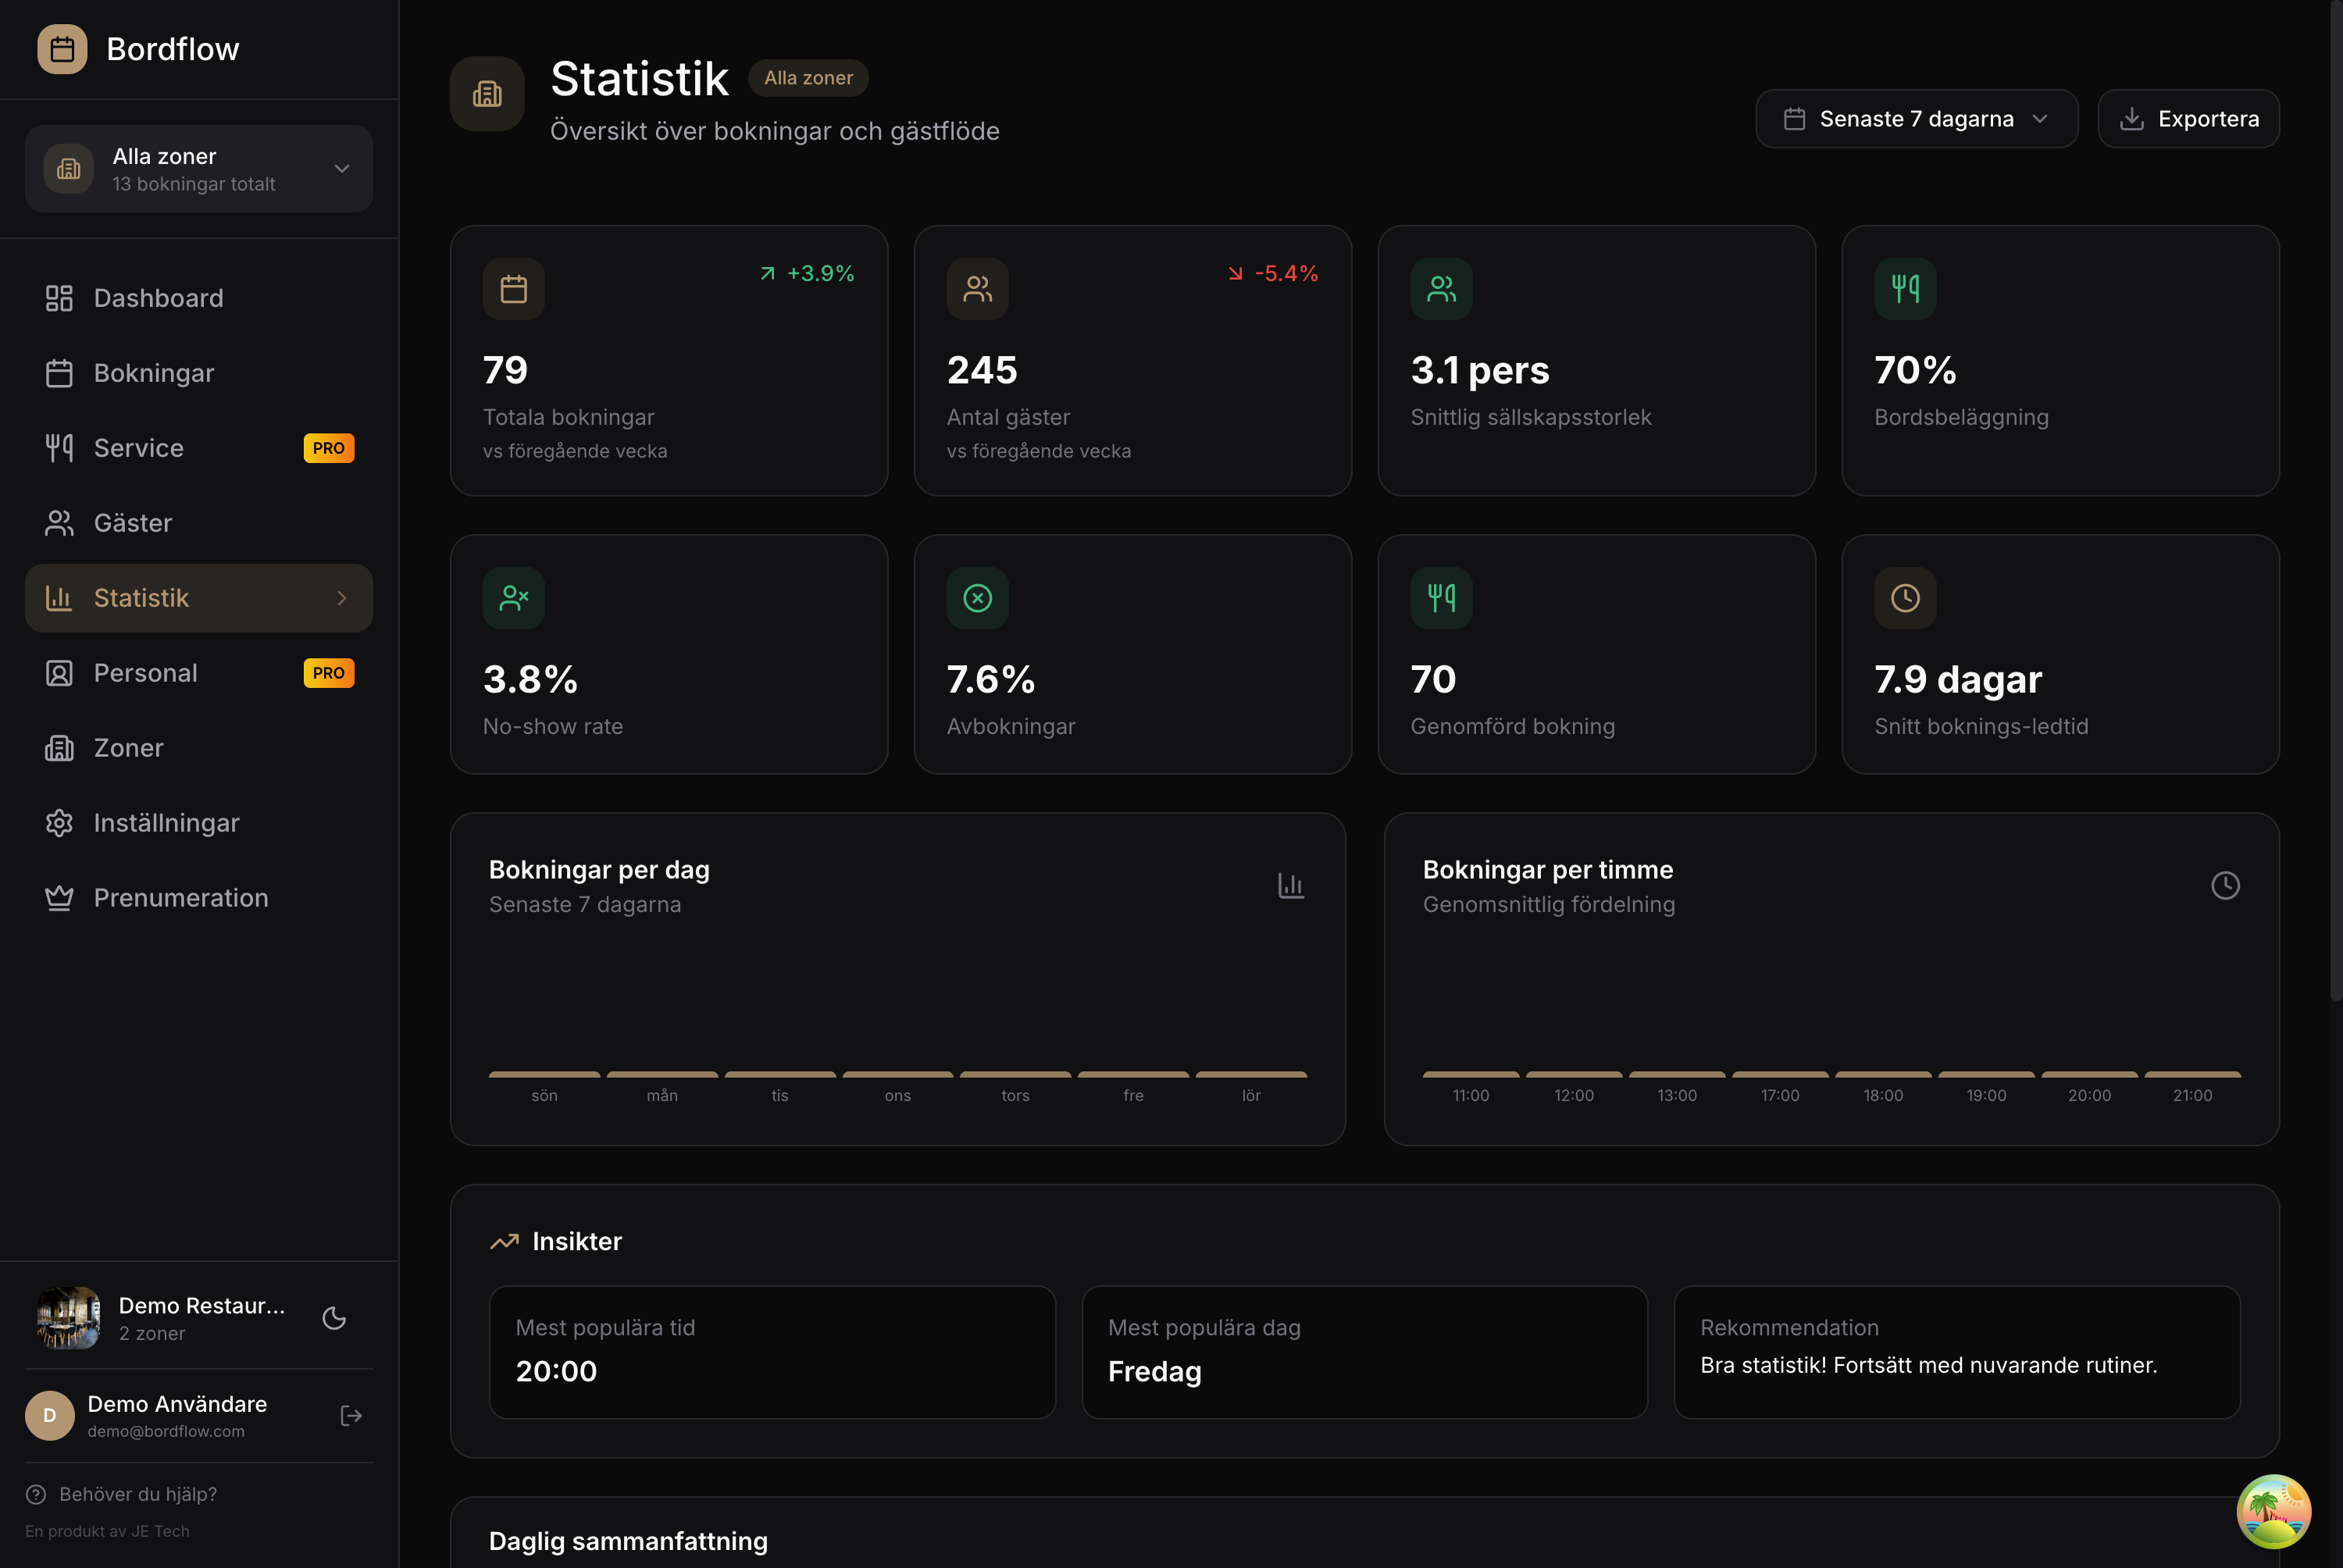Image resolution: width=2343 pixels, height=1568 pixels.
Task: Click the PRO badge next to Service
Action: point(328,447)
